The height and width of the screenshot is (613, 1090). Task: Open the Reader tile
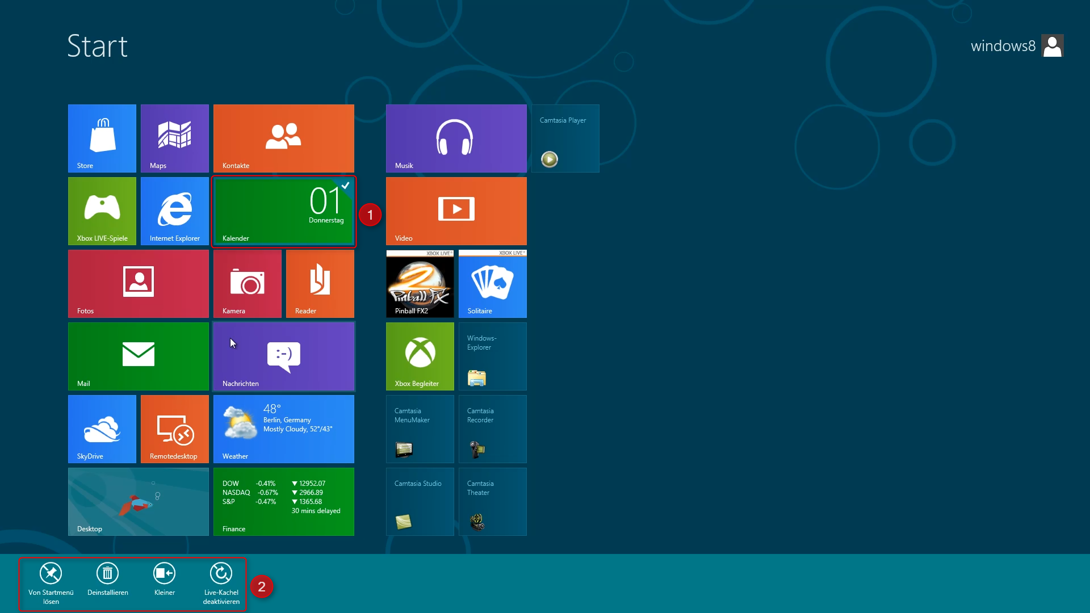320,284
